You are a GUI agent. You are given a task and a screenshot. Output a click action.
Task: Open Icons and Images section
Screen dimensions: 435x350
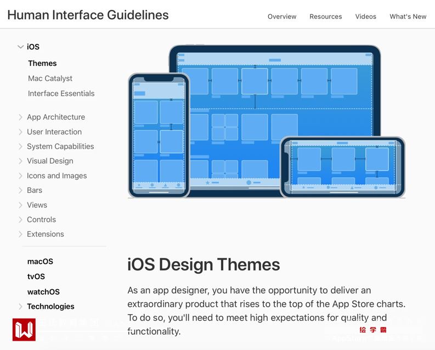point(57,176)
